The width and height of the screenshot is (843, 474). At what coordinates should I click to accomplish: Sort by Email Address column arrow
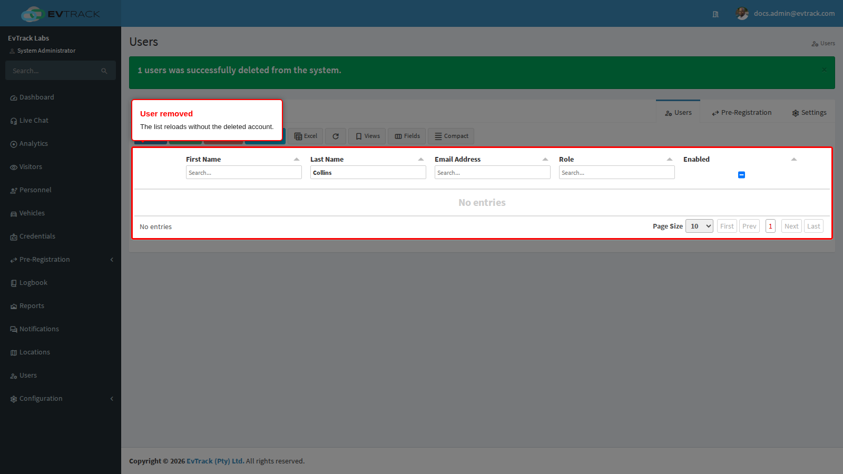[x=545, y=159]
